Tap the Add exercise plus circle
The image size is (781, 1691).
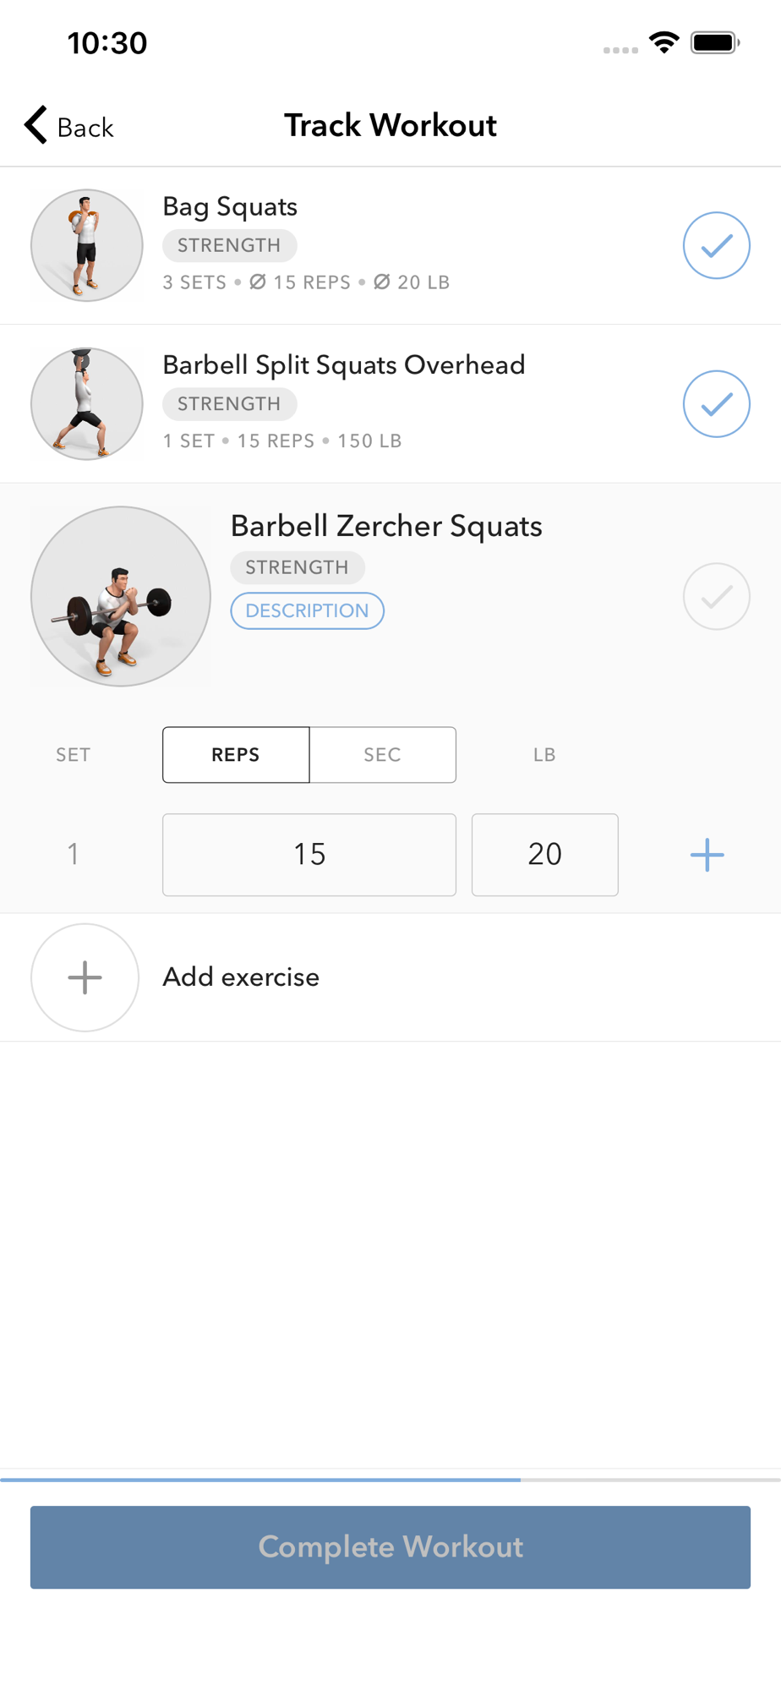point(85,977)
